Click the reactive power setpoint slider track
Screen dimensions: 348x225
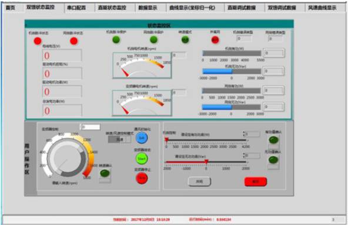tap(206, 162)
